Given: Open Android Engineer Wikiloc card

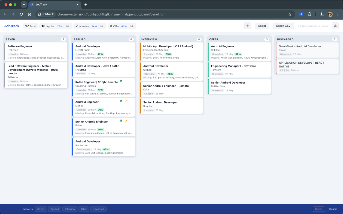Looking at the screenshot, I should pyautogui.click(x=239, y=52).
